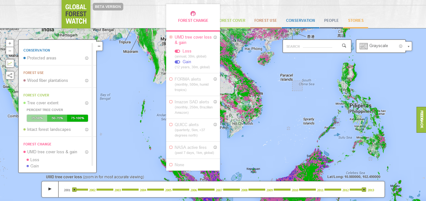Click the Forest Change tree icon
This screenshot has width=426, height=201.
[193, 14]
